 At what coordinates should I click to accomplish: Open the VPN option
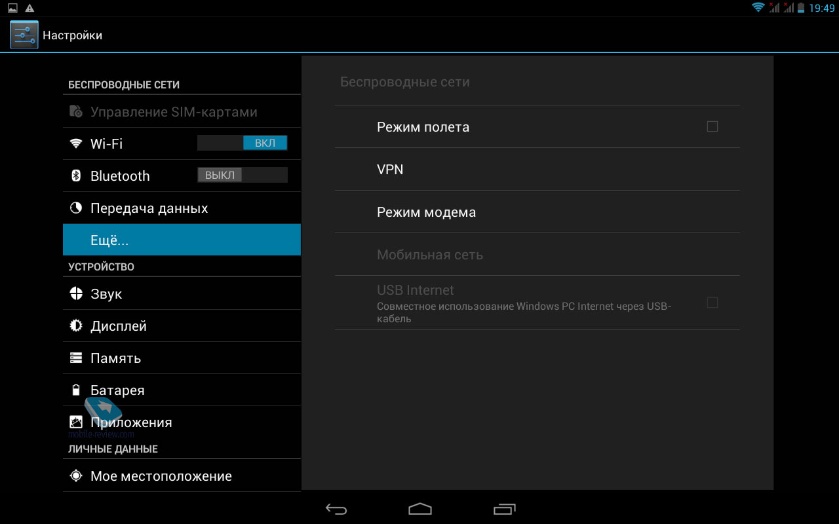click(537, 169)
